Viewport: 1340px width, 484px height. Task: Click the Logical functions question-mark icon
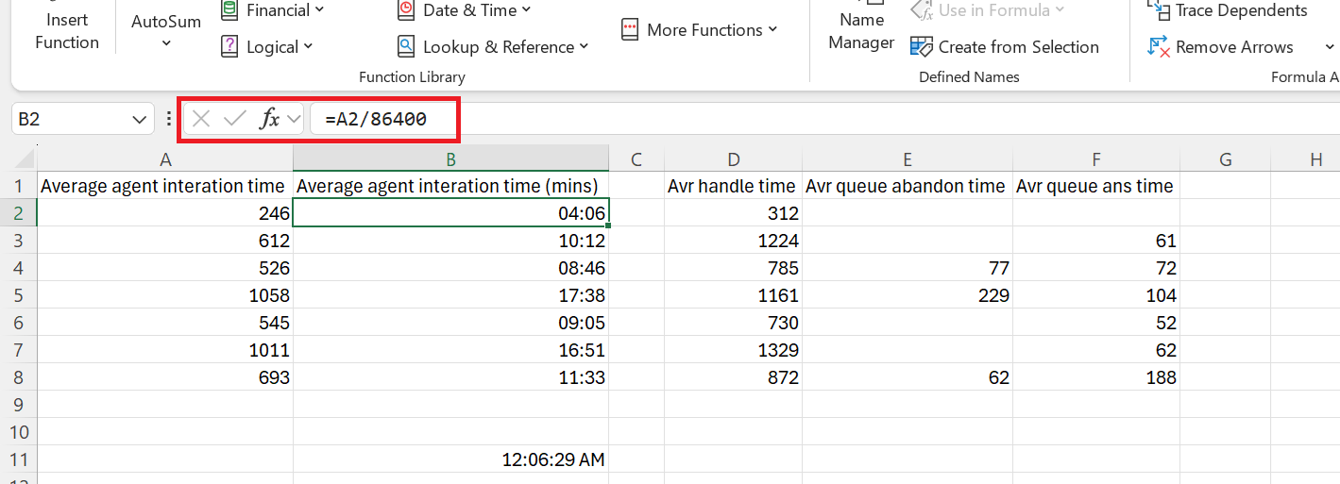click(229, 46)
